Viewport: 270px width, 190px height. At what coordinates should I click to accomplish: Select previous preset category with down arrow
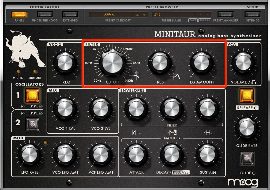(144, 15)
